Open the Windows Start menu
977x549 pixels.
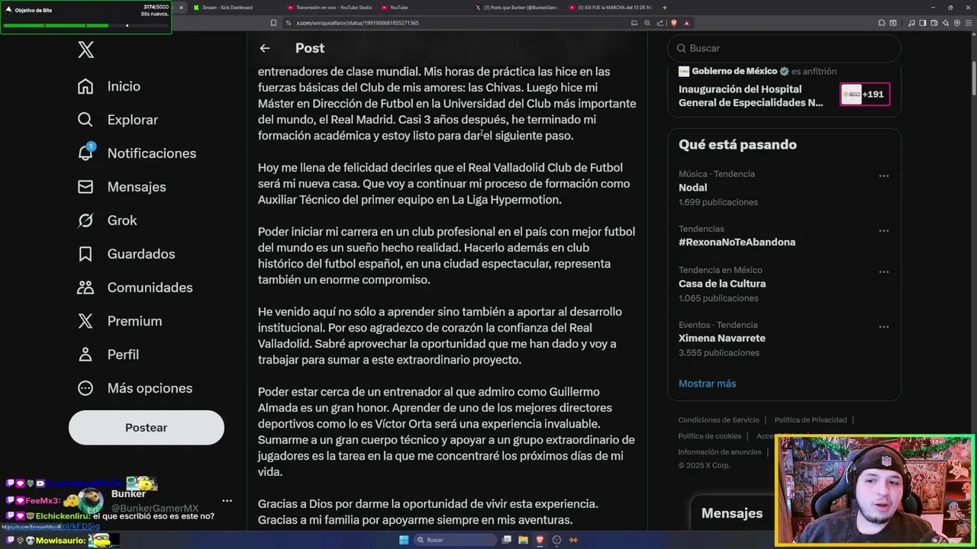coord(404,540)
